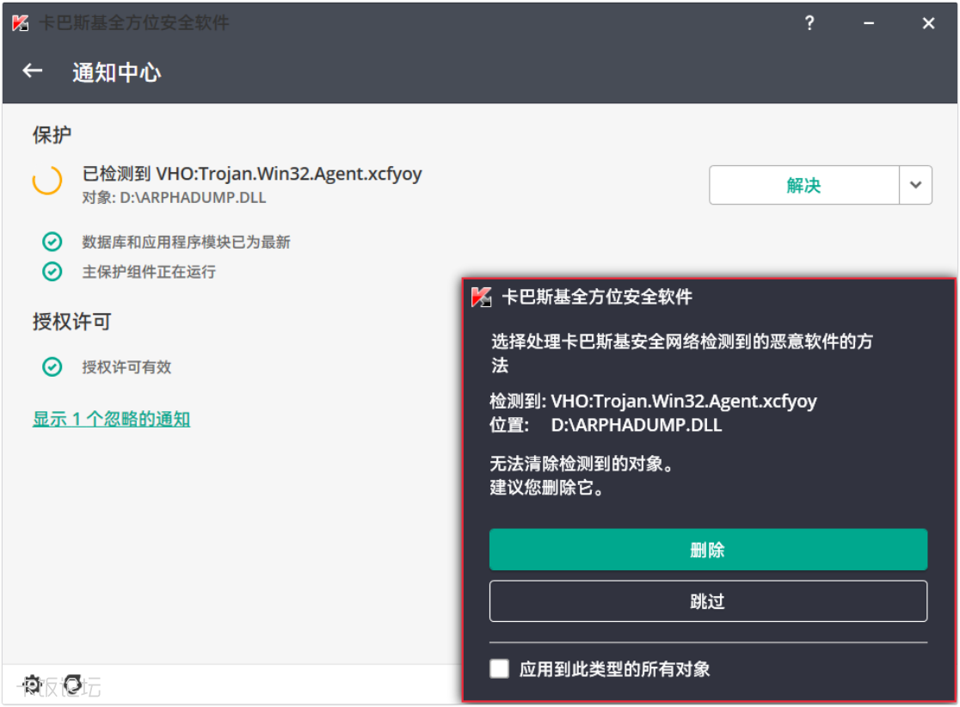Click the check icon beside 主保护组件正在运行

click(x=52, y=271)
